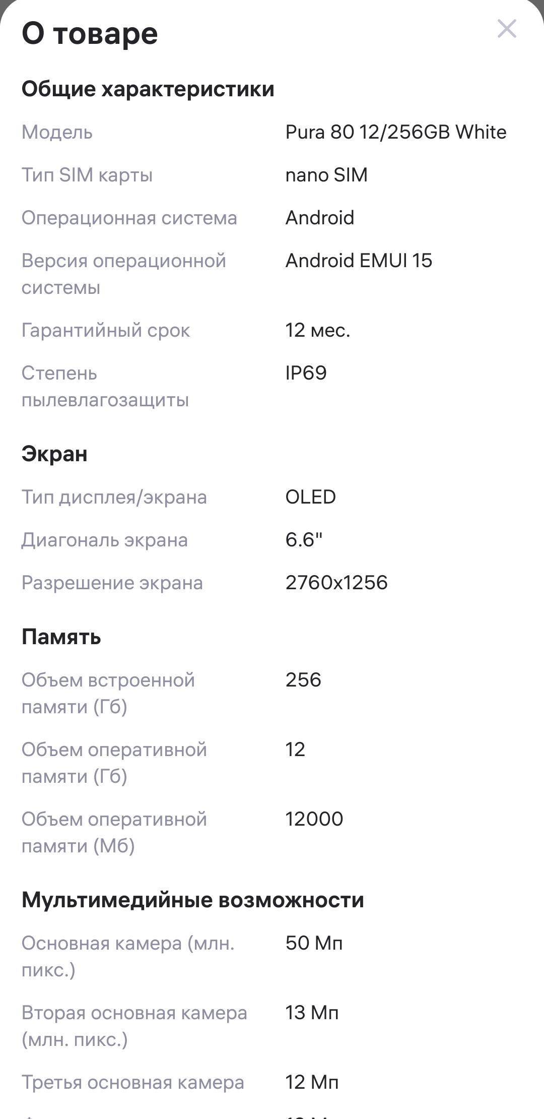Select the model value "Pura 80 12/256GB White"
This screenshot has height=1119, width=544.
[x=396, y=132]
